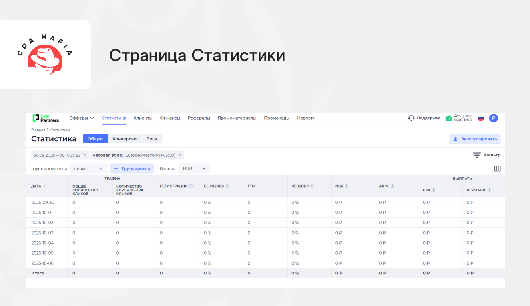
Task: Switch language using Russian flag icon
Action: click(481, 118)
